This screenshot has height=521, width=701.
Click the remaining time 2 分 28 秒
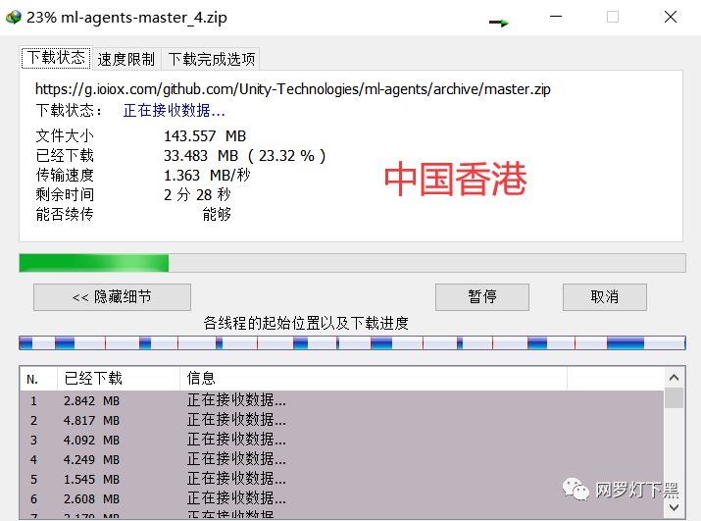tap(197, 194)
